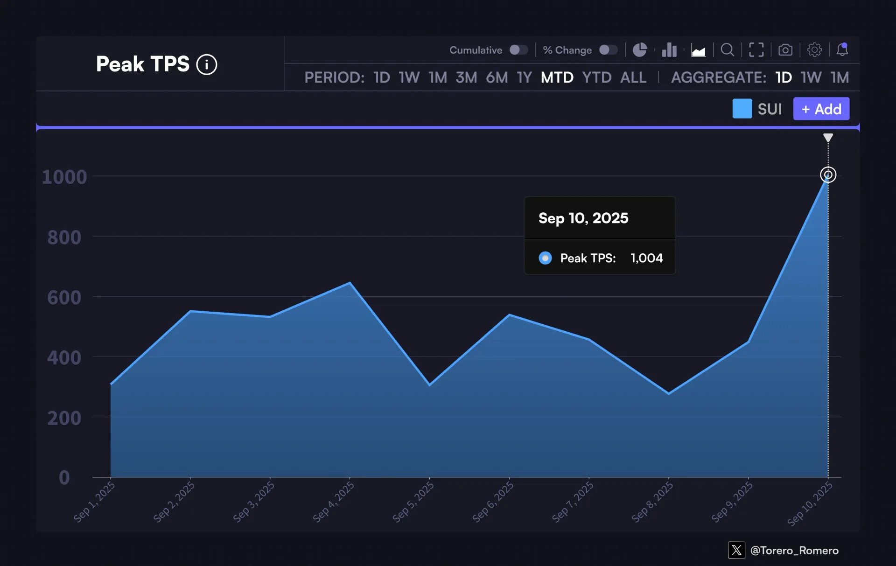Click the Sep 10 data point marker
Viewport: 896px width, 566px height.
828,175
